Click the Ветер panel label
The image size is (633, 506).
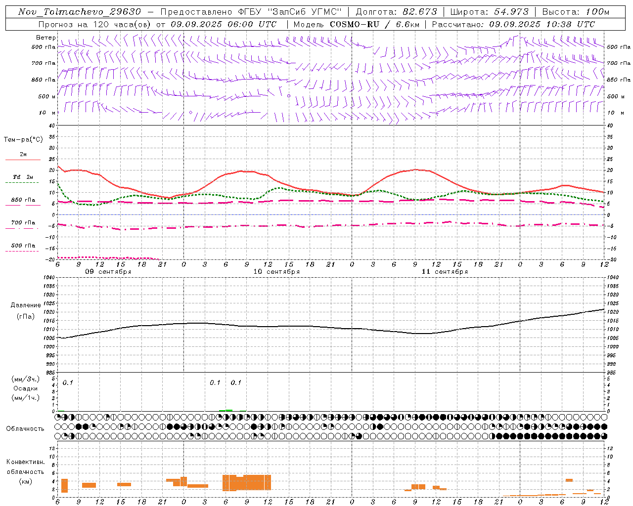(45, 38)
